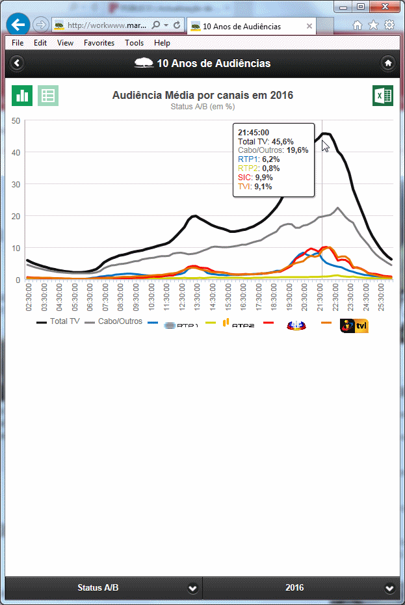Screen dimensions: 405x605
Task: Export data to Excel
Action: [x=382, y=96]
